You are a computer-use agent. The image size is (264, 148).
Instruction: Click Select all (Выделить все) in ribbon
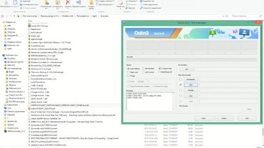coord(147,1)
